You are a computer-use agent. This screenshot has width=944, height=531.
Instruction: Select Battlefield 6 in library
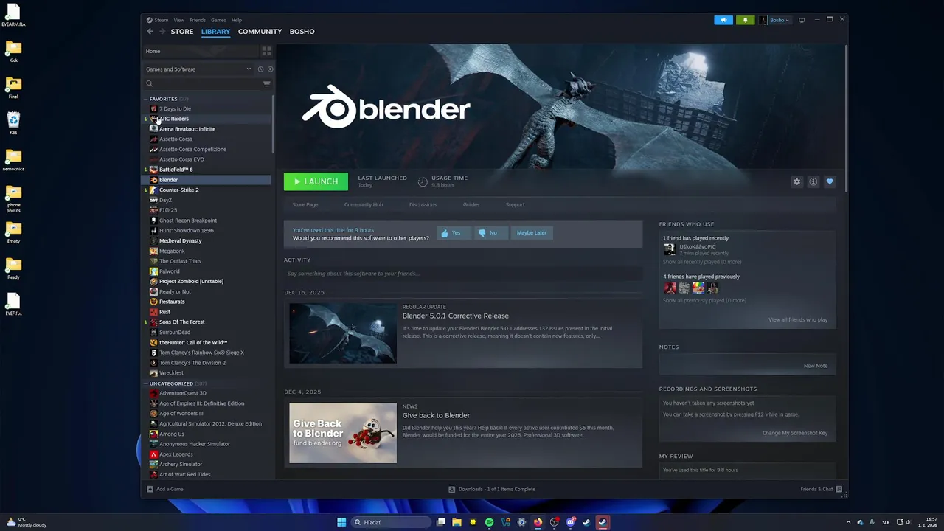click(176, 170)
